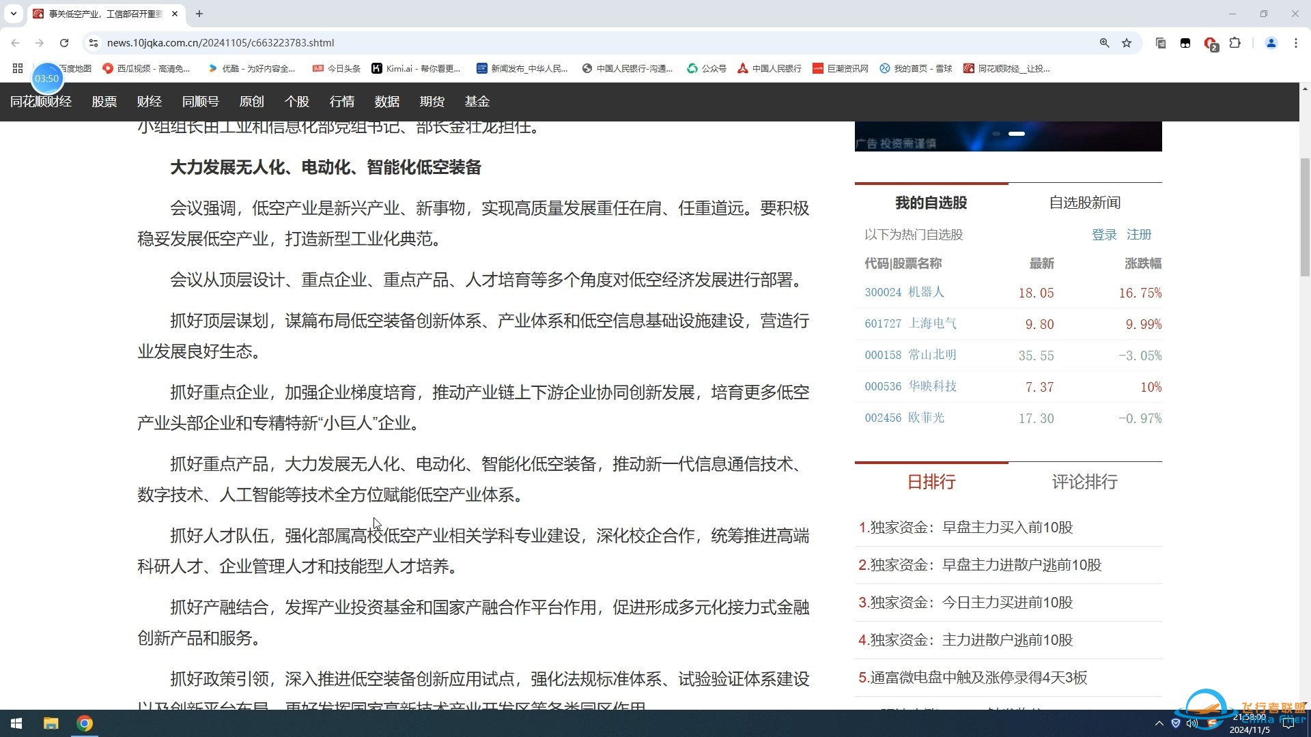Switch to the 日排行 tab
Image resolution: width=1311 pixels, height=737 pixels.
pyautogui.click(x=931, y=482)
